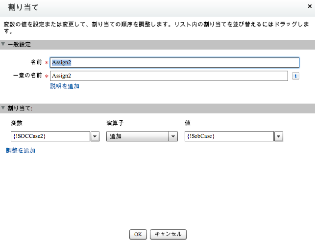Screen dimensions: 315x242
Task: Close the 割り当て dialog with X
Action: (310, 6)
